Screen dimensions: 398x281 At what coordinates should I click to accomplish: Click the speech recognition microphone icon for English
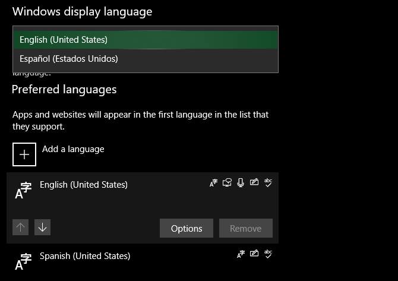(x=241, y=183)
